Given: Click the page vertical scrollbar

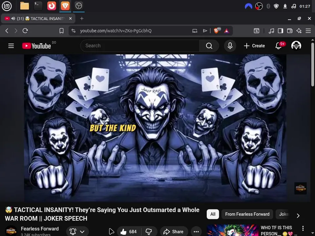Looking at the screenshot, I should (313, 65).
